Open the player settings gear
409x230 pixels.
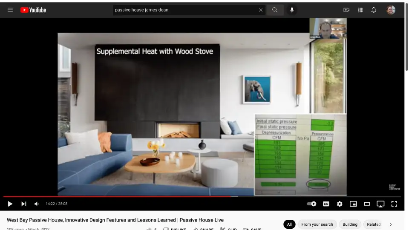coord(340,204)
